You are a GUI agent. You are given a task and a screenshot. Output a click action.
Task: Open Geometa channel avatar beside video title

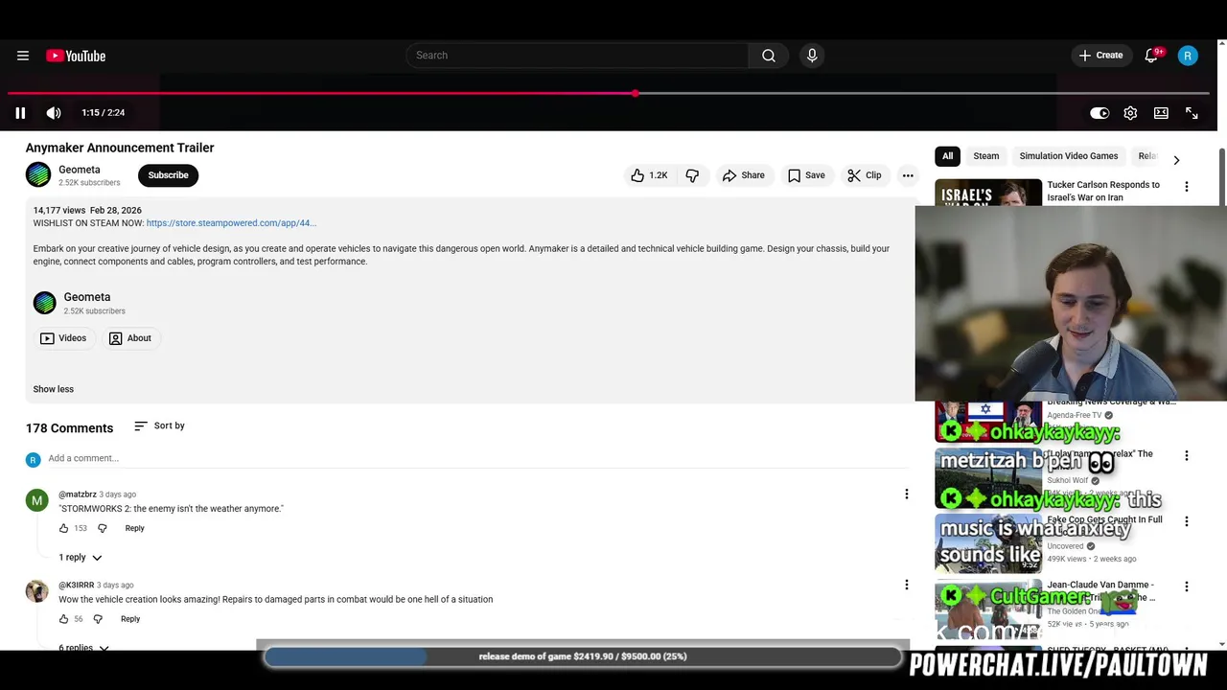coord(38,174)
